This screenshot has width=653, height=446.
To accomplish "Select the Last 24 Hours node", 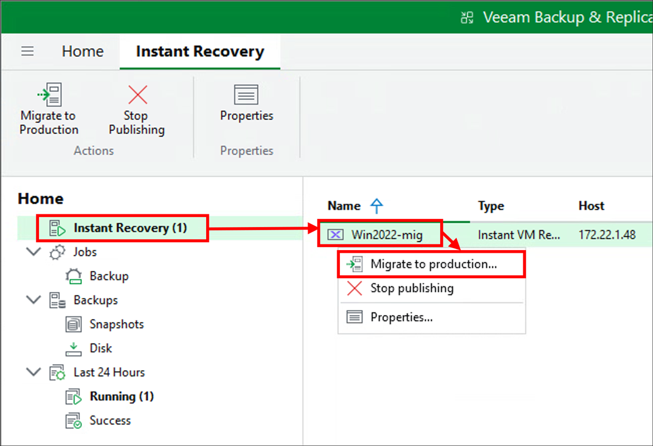I will (x=109, y=373).
